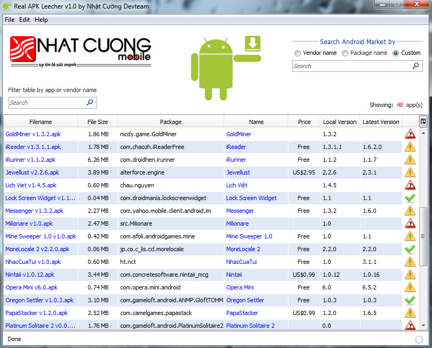Image resolution: width=432 pixels, height=348 pixels.
Task: Sort table by the File Size column header
Action: click(x=98, y=122)
